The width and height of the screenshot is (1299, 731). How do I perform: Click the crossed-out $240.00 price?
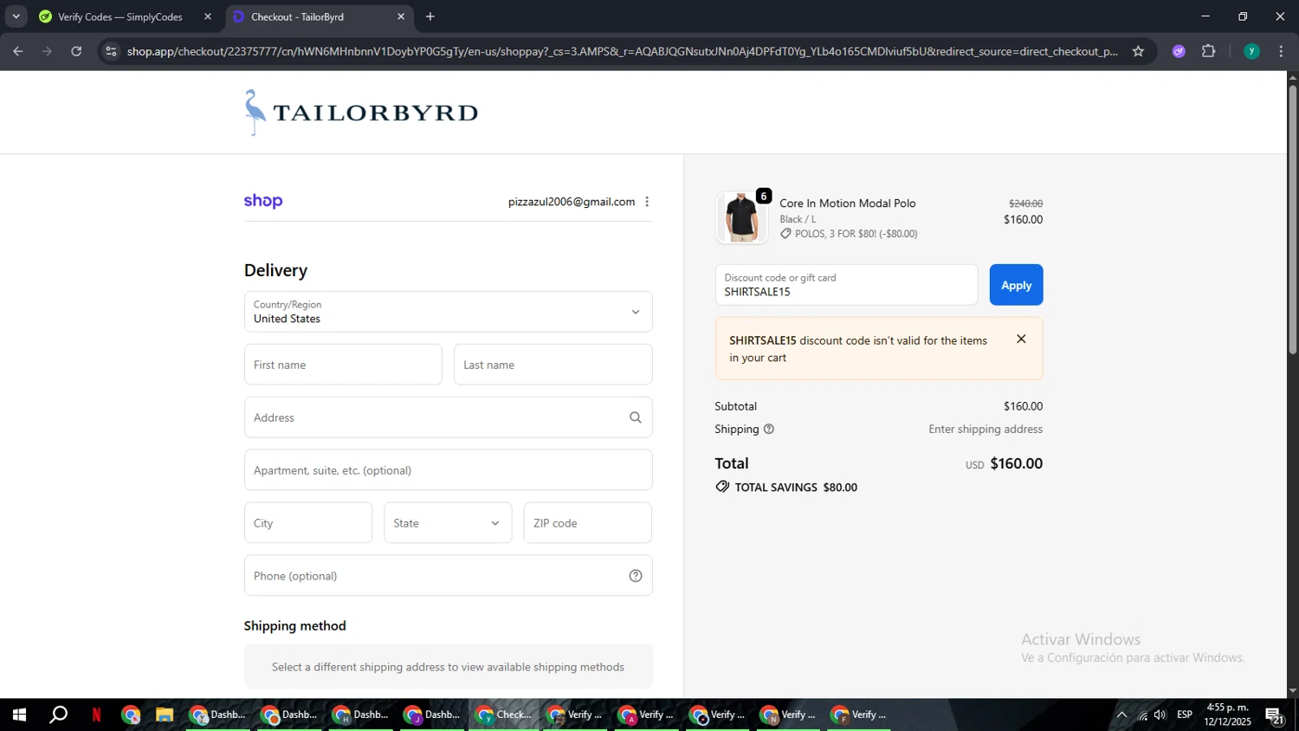1025,204
